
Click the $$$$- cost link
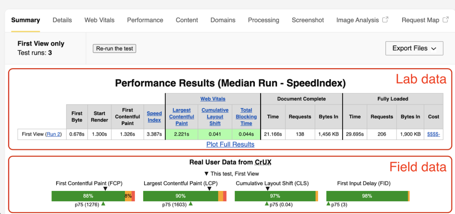[x=433, y=134]
